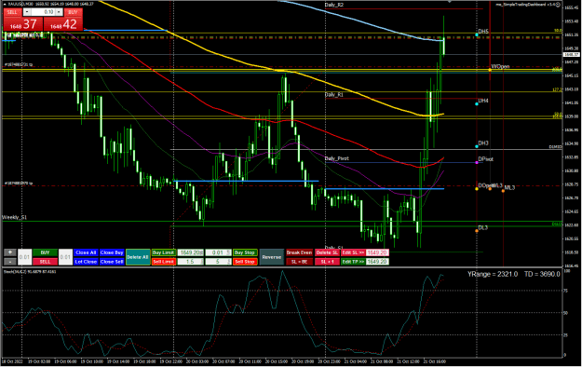Click the red SELL button in one-click panel
Viewport: 582px width, 367px height.
(x=12, y=12)
